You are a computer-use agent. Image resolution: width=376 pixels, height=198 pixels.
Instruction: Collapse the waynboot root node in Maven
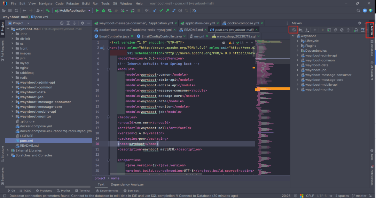(293, 36)
